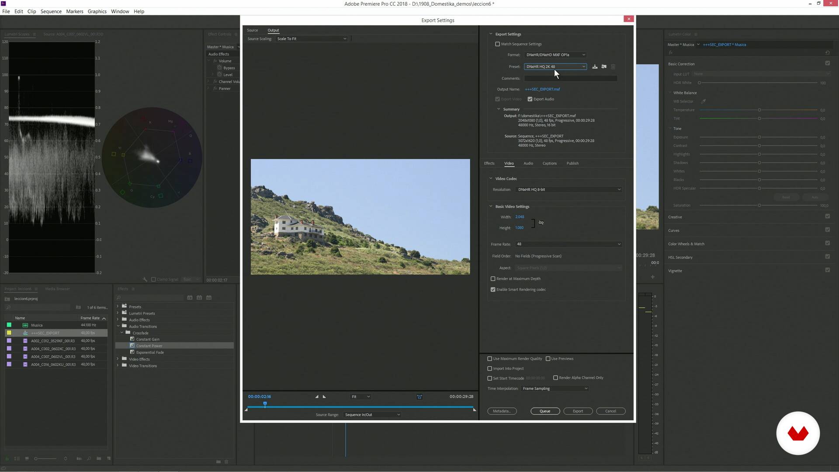This screenshot has height=472, width=839.
Task: Click the Set In Point icon
Action: (317, 396)
